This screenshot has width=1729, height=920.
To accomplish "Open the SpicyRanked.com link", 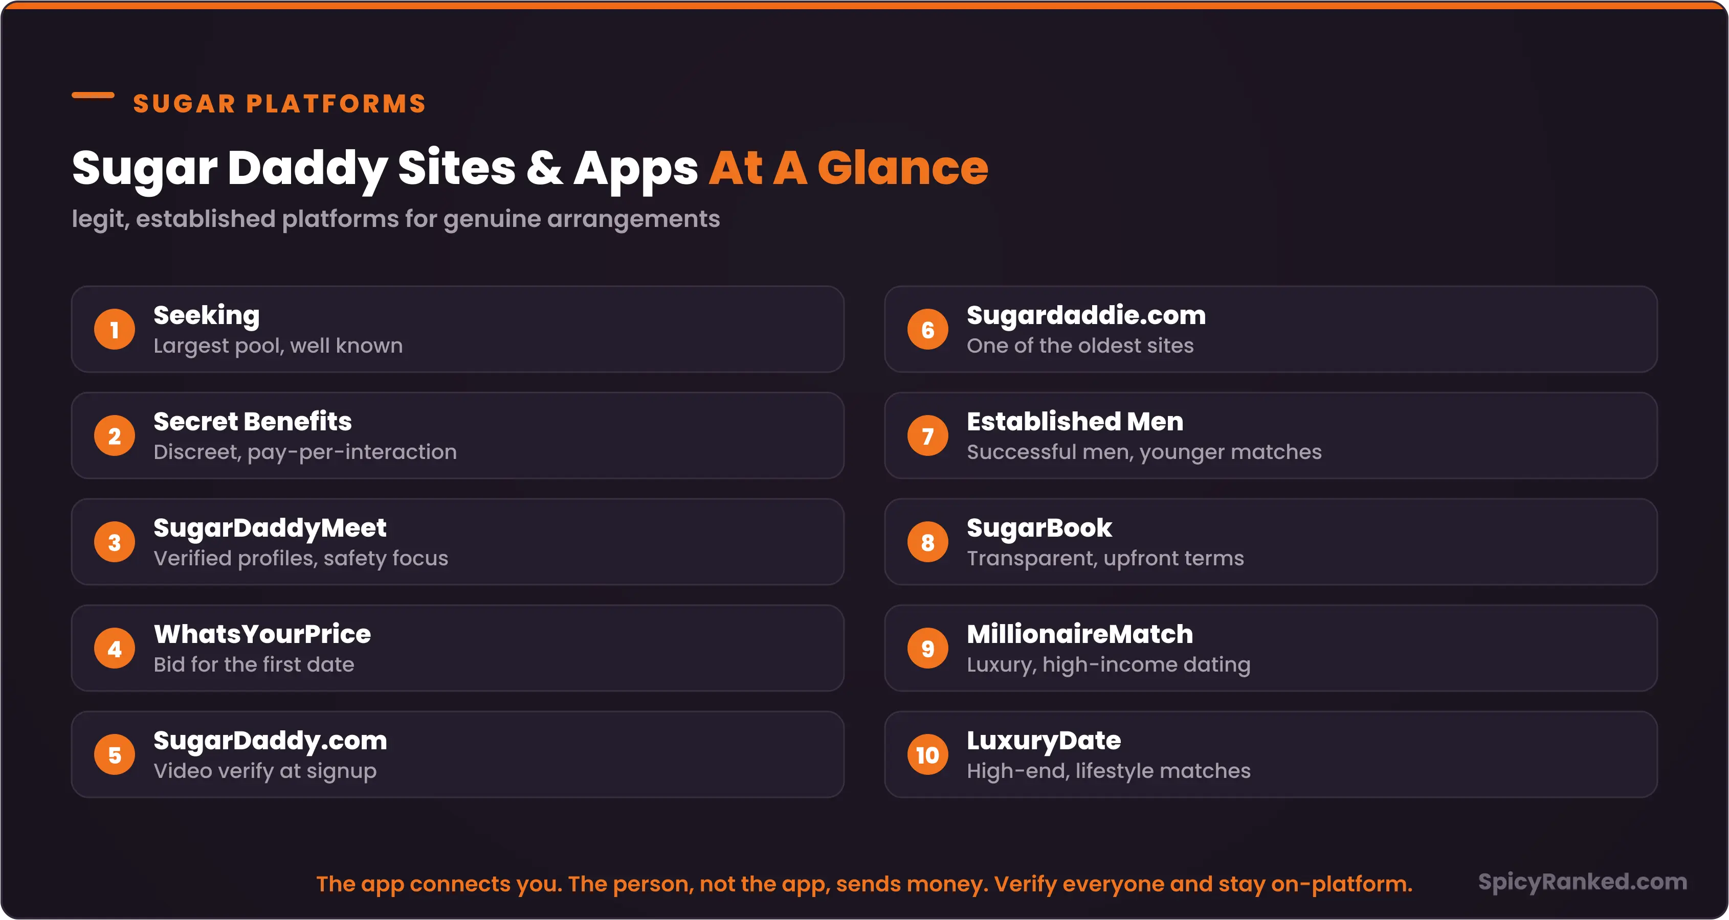I will [x=1583, y=883].
